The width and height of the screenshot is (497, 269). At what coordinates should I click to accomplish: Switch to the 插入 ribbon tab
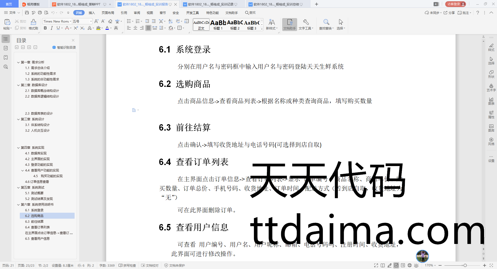(92, 13)
